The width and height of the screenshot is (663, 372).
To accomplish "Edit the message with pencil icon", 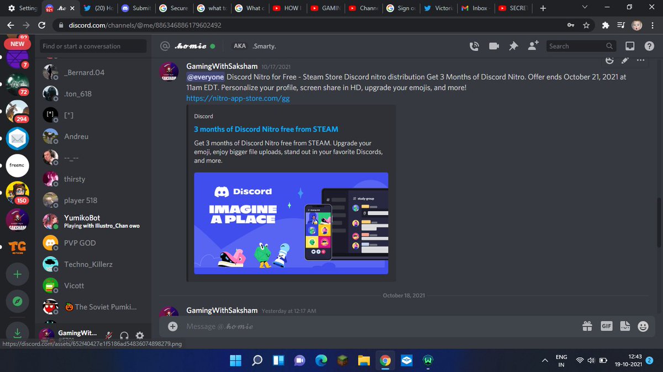I will click(625, 60).
